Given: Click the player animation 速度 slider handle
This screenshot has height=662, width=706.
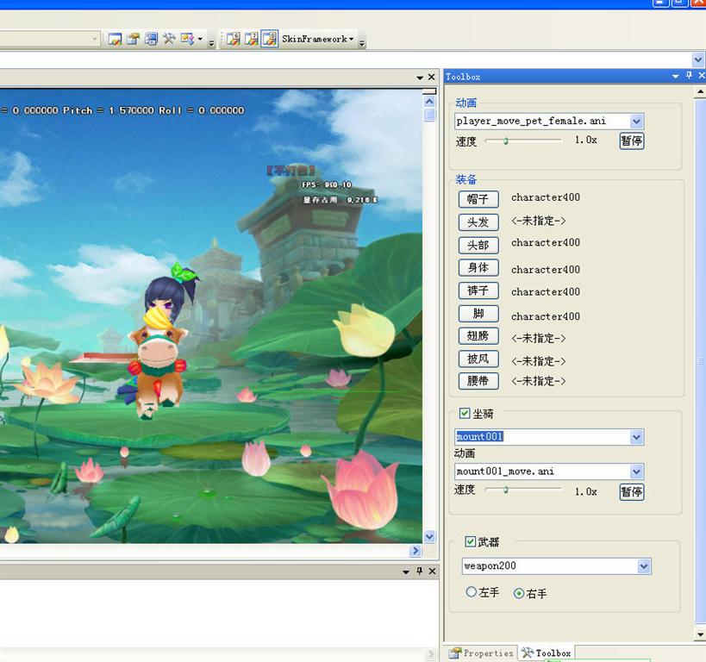Looking at the screenshot, I should [506, 141].
